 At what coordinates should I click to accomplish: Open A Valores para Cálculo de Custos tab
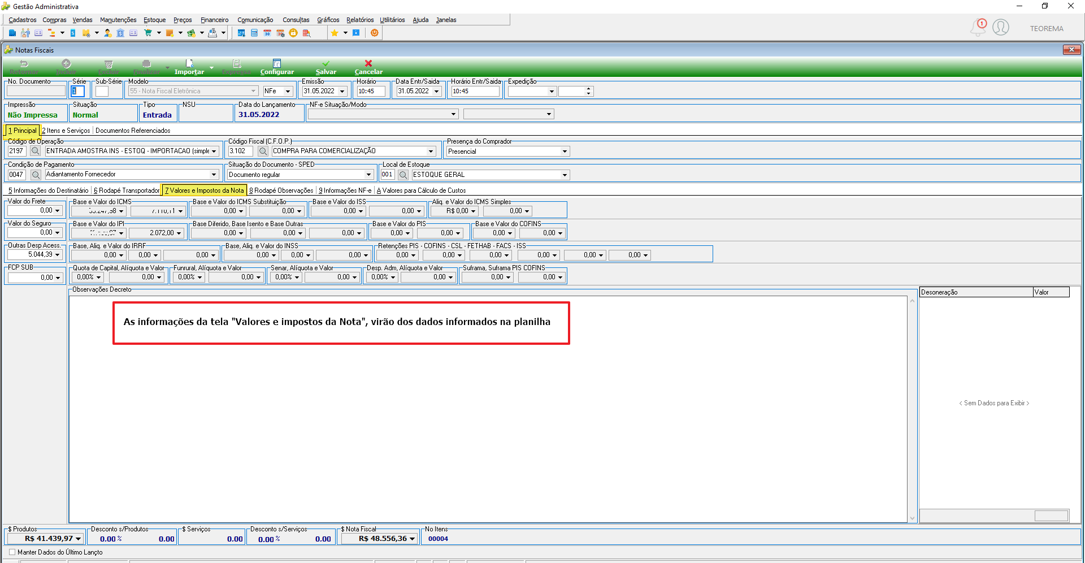(422, 190)
